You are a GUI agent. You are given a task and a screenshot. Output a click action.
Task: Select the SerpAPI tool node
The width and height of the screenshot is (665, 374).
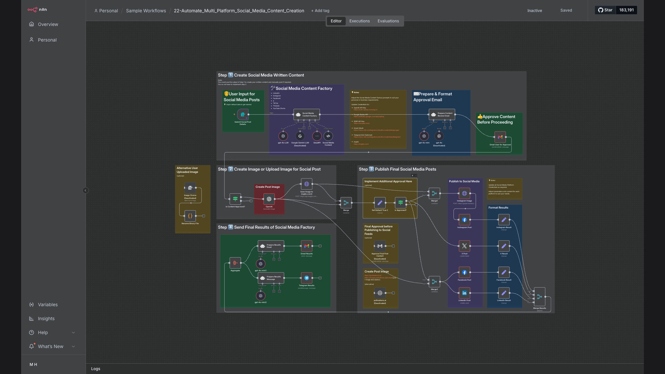point(317,136)
